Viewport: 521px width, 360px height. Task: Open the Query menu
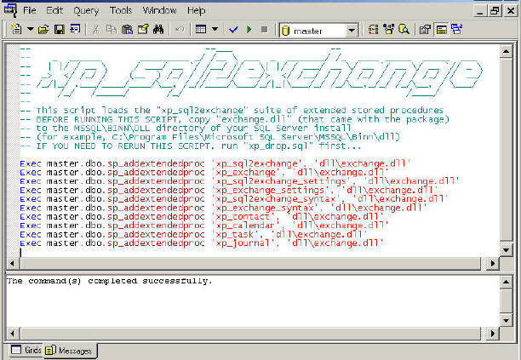pyautogui.click(x=86, y=10)
